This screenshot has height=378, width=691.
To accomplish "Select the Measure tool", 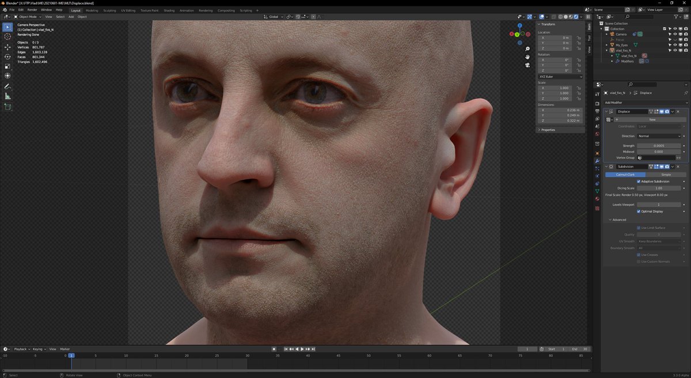I will [8, 96].
